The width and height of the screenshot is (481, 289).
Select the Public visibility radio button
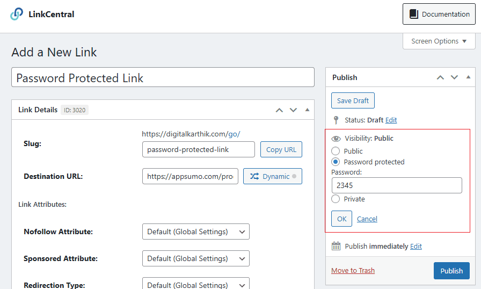(x=336, y=151)
